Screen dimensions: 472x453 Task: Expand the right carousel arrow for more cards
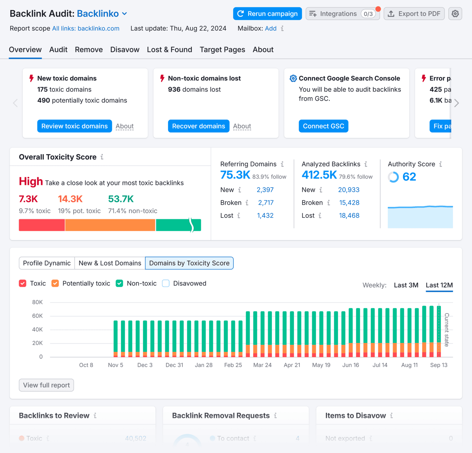coord(457,103)
